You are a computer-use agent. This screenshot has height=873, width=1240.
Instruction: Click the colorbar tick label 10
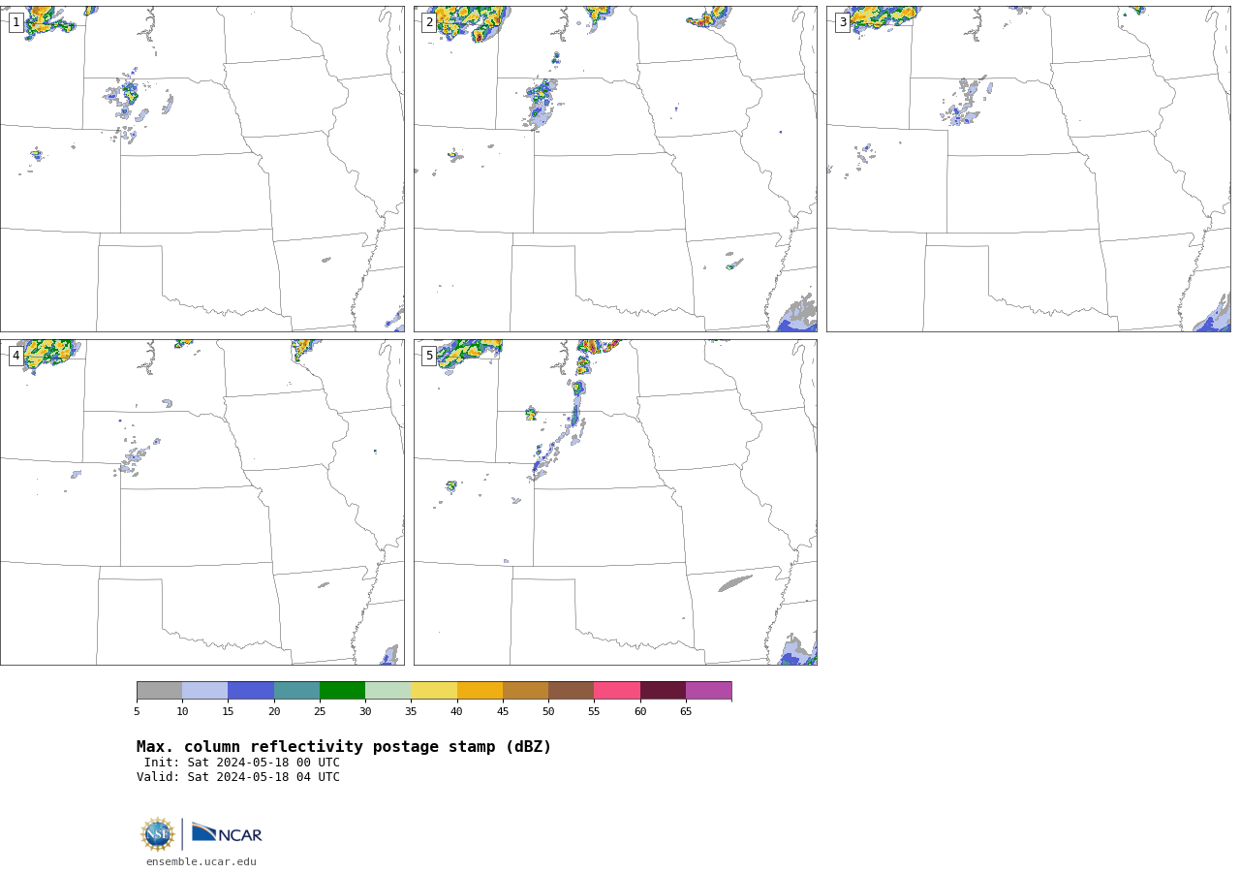coord(182,712)
